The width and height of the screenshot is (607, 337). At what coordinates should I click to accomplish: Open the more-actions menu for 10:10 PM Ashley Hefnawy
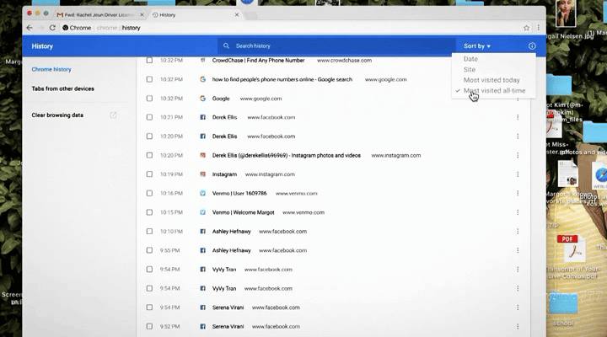tap(518, 232)
